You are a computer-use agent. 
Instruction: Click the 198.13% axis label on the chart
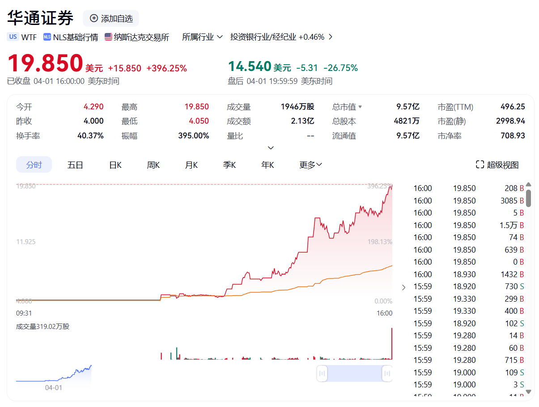[x=380, y=242]
